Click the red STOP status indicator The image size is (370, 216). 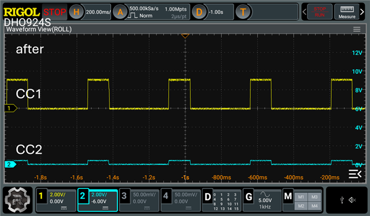tap(54, 12)
